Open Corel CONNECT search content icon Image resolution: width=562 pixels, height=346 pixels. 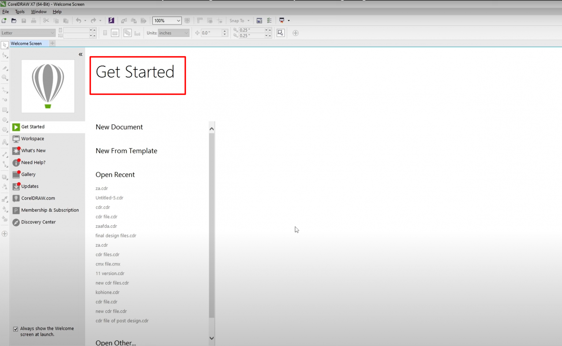coord(111,20)
